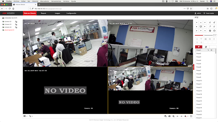Capture a snapshot with the camera icon
This screenshot has width=218, height=122.
(x=170, y=116)
